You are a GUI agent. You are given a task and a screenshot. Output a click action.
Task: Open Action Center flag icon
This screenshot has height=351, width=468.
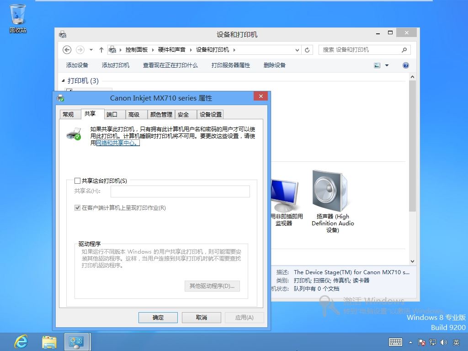coord(422,342)
